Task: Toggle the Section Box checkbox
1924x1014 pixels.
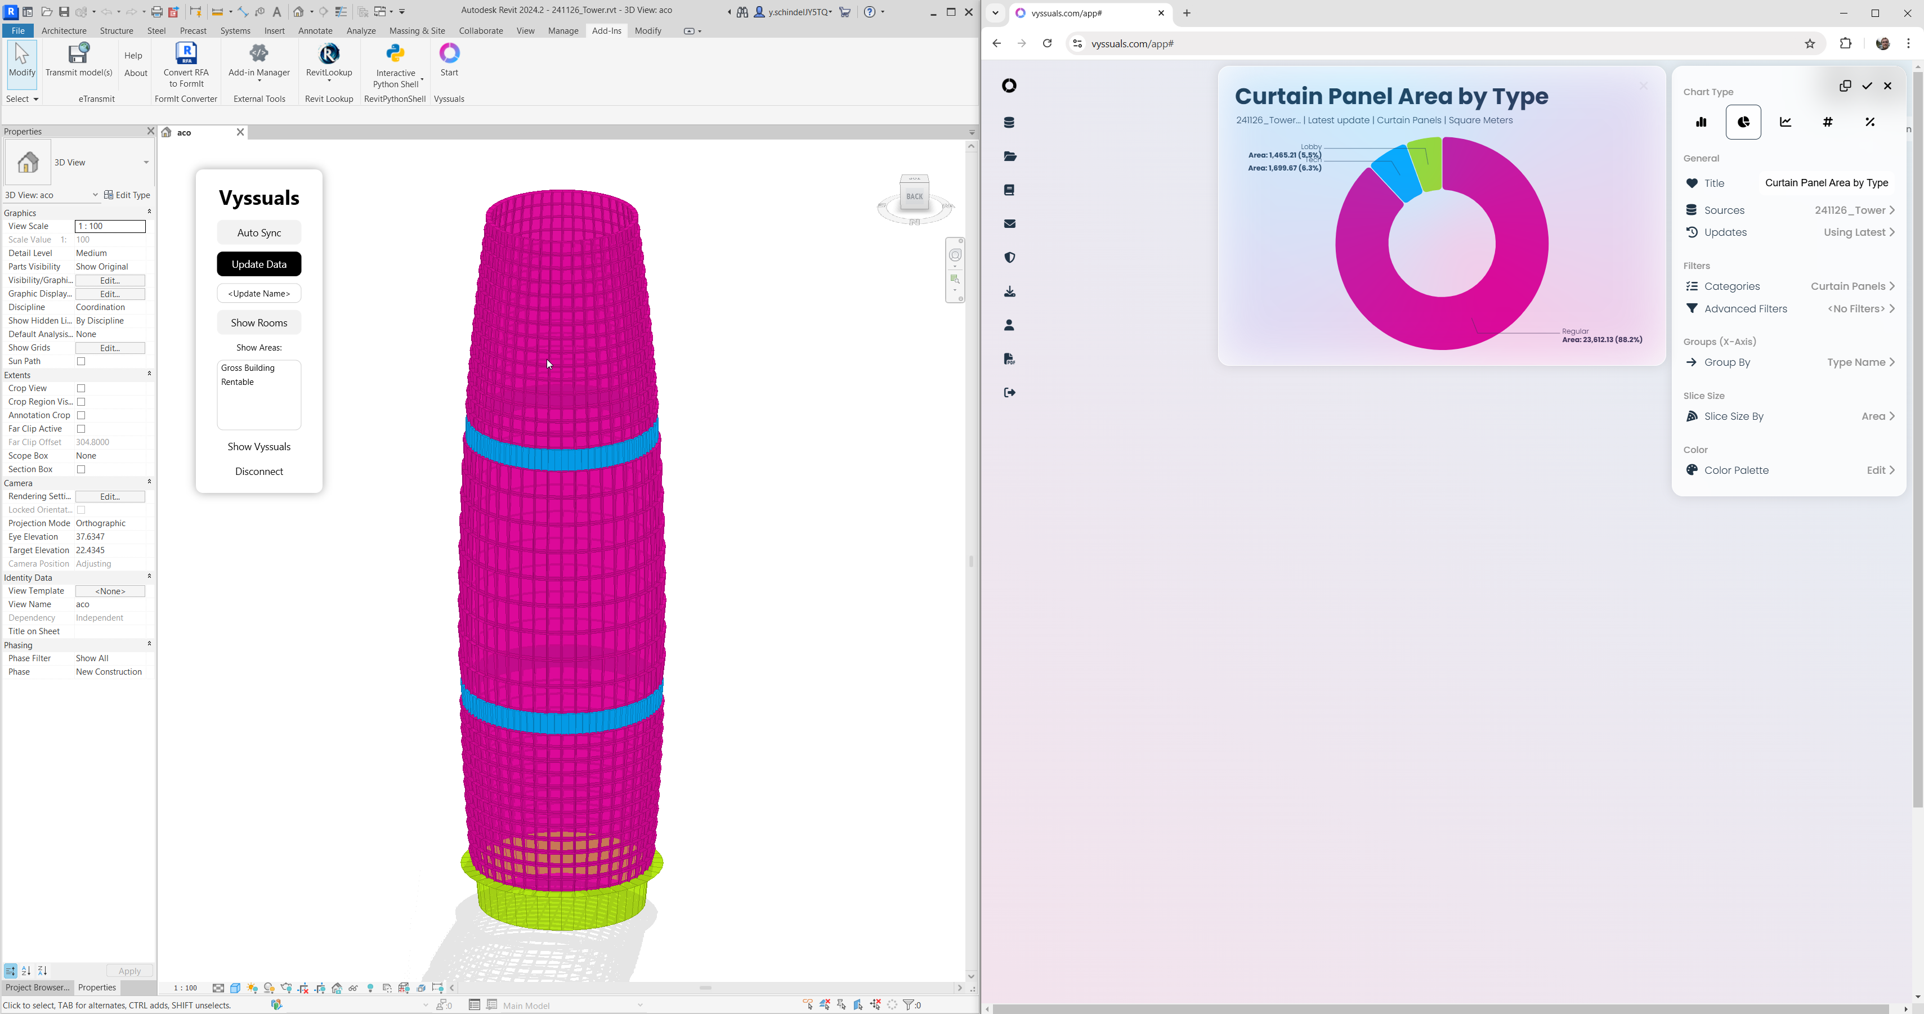Action: pos(82,470)
